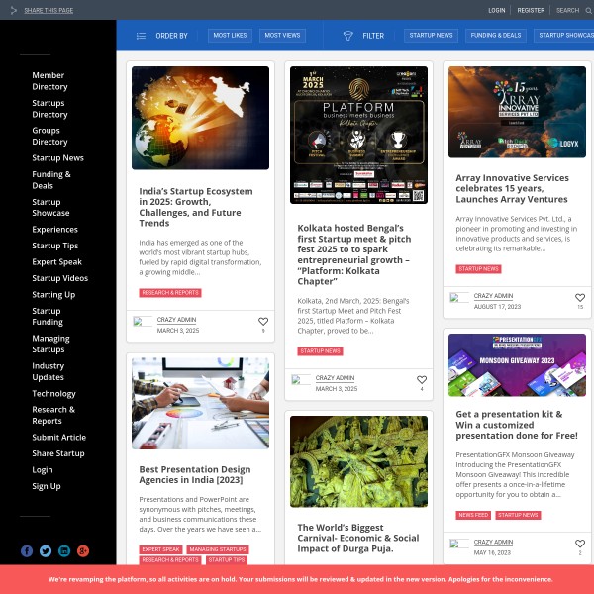Open World's Biggest Carnival Durga Puja headline
This screenshot has width=594, height=594.
pos(358,538)
